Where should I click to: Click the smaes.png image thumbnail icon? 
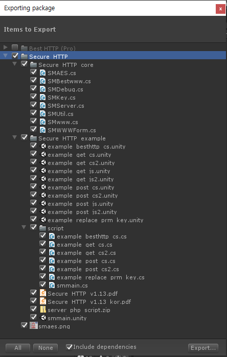click(x=34, y=326)
